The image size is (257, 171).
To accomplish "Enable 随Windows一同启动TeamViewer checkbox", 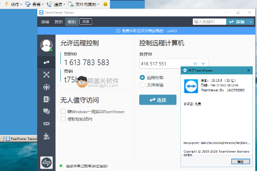I will [63, 112].
